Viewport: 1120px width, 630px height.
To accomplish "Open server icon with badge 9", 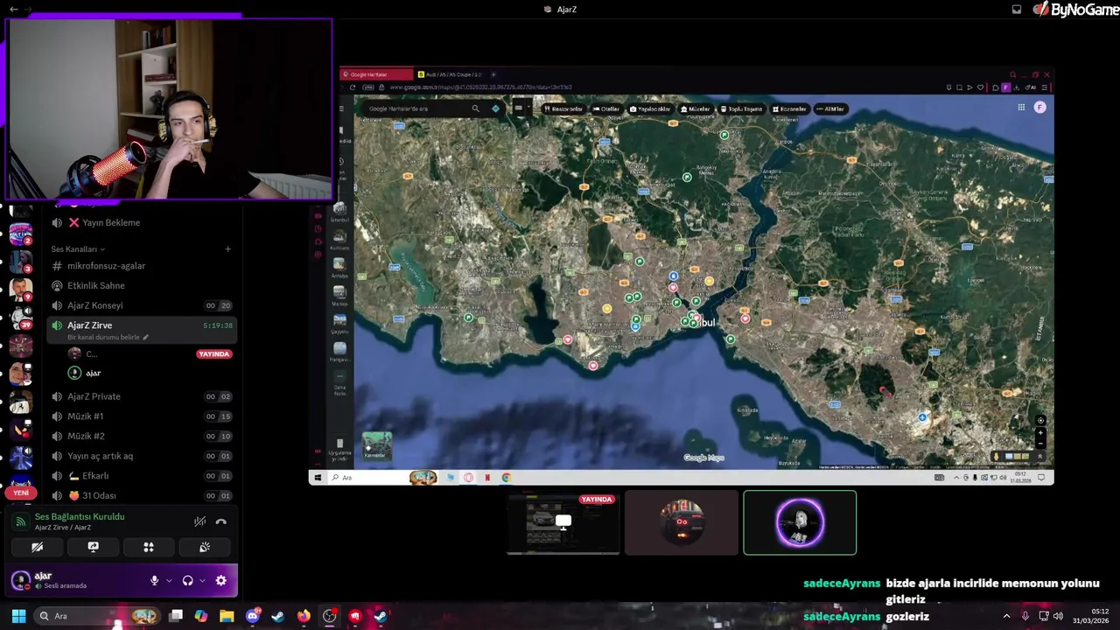I will click(x=21, y=288).
